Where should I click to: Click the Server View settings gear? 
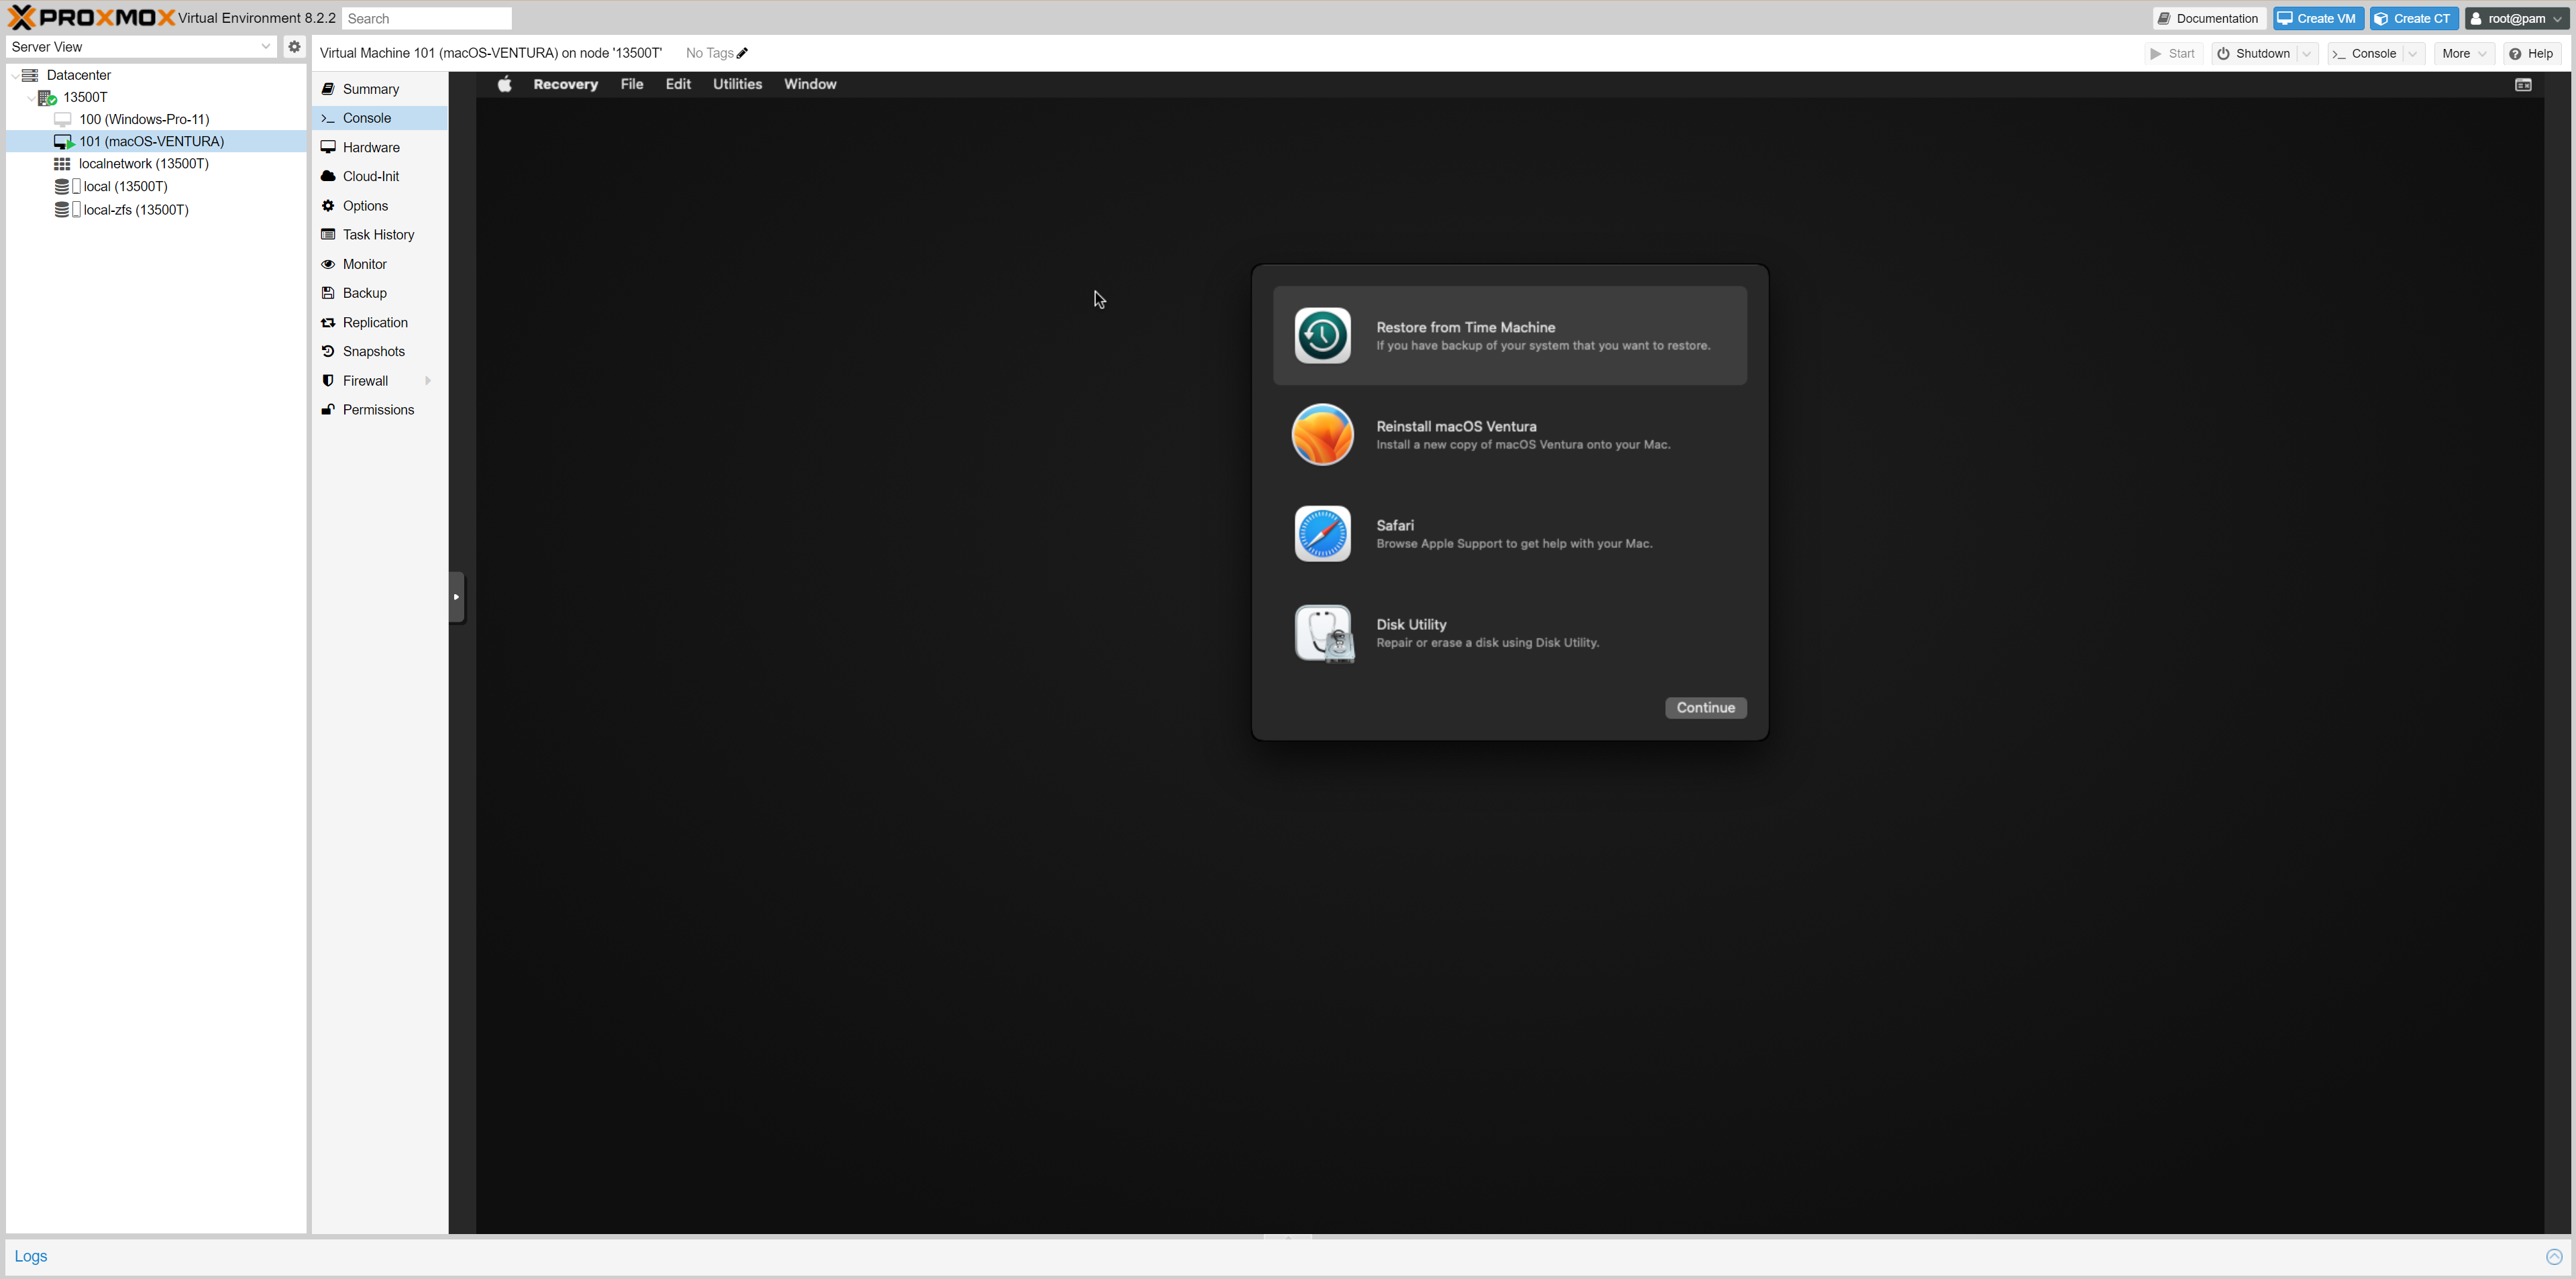tap(294, 47)
